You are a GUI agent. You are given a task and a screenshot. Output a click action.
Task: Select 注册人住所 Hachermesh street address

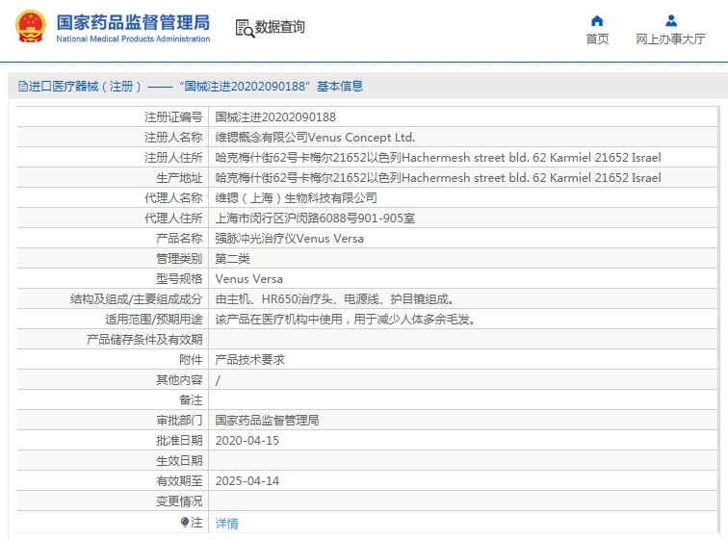coord(438,158)
